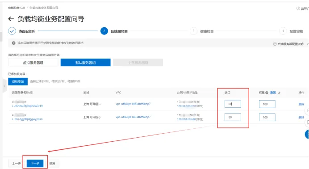Collapse the left sidebar with the chevron handle
The width and height of the screenshot is (309, 169).
click(4, 86)
